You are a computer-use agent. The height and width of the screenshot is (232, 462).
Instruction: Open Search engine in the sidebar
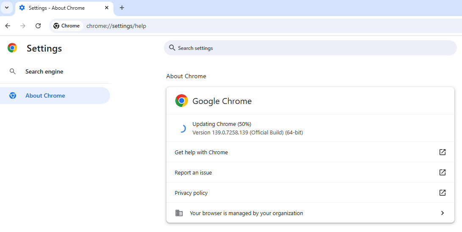[x=44, y=72]
